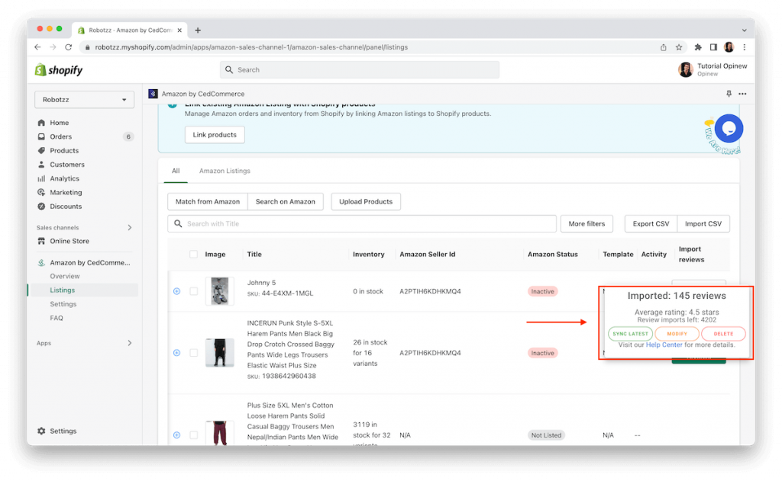Open Amazon by CedCommerce in the sidebar

pos(90,262)
